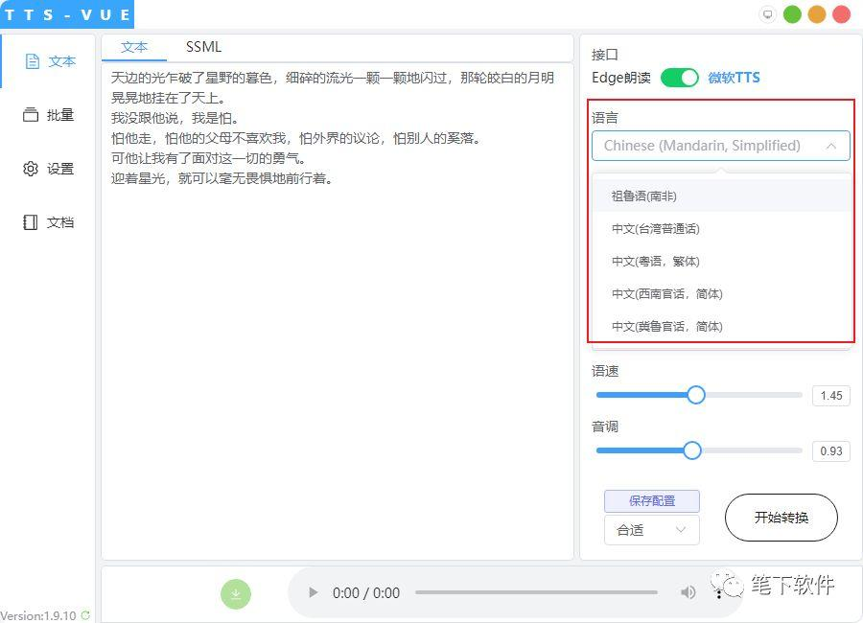This screenshot has height=623, width=863.
Task: Click the 音调 value field 0.93
Action: (831, 451)
